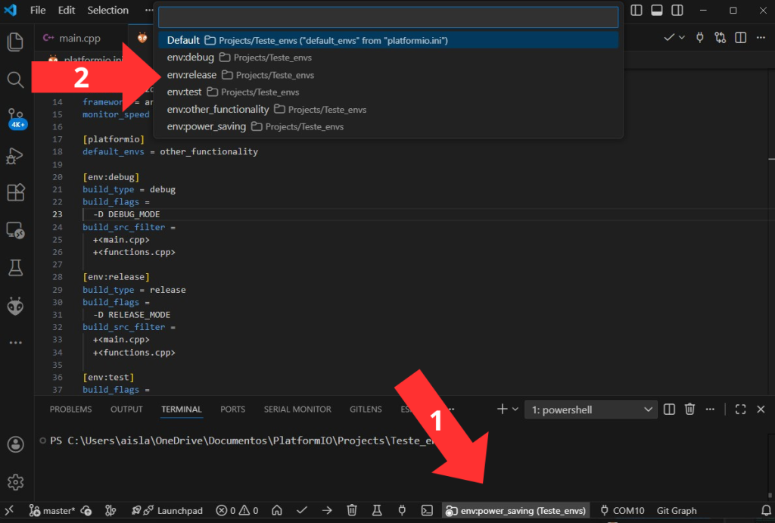775x523 pixels.
Task: Toggle the primary sidebar layout button
Action: pyautogui.click(x=636, y=11)
